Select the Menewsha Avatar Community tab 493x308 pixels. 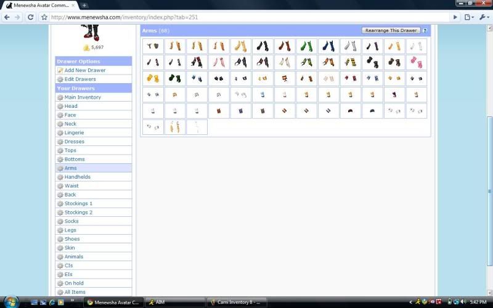(39, 6)
